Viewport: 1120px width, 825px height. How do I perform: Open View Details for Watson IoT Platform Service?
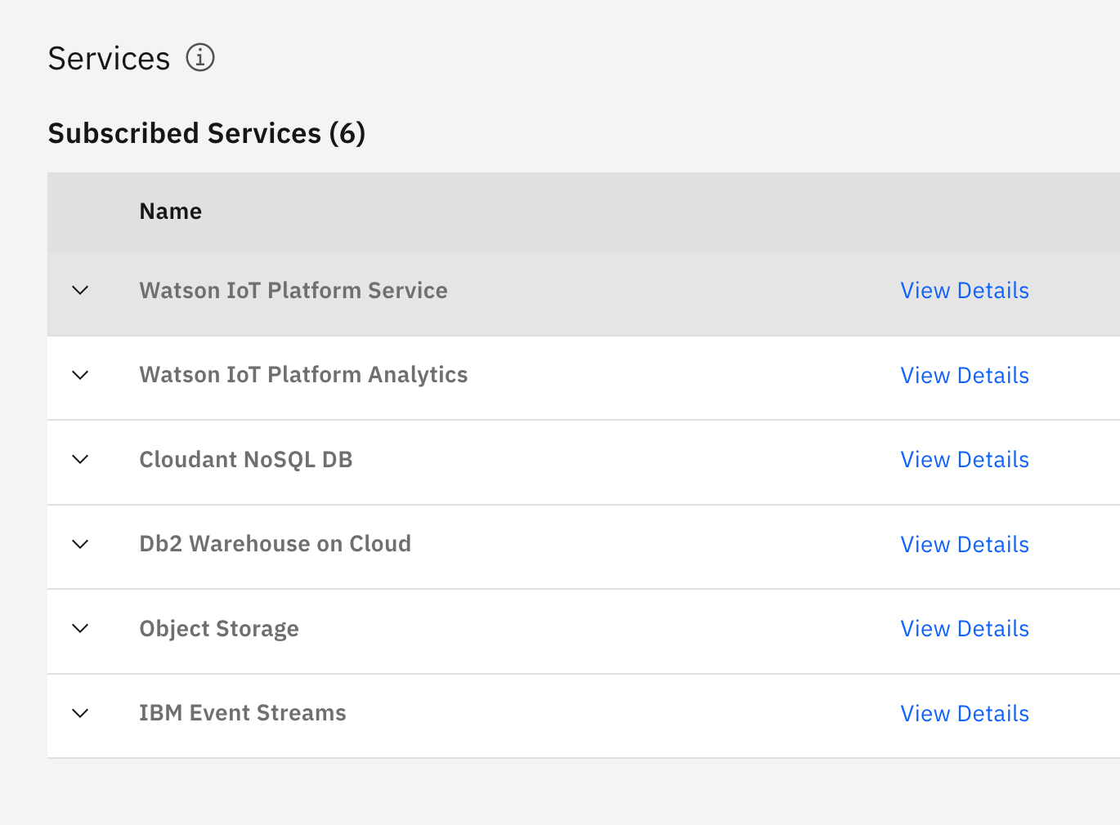coord(965,291)
